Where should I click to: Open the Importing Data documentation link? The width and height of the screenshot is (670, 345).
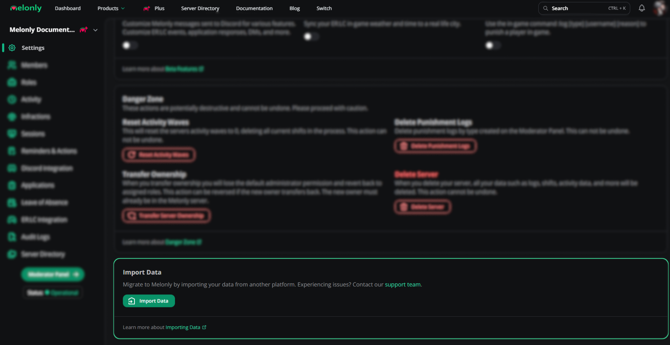coord(183,327)
